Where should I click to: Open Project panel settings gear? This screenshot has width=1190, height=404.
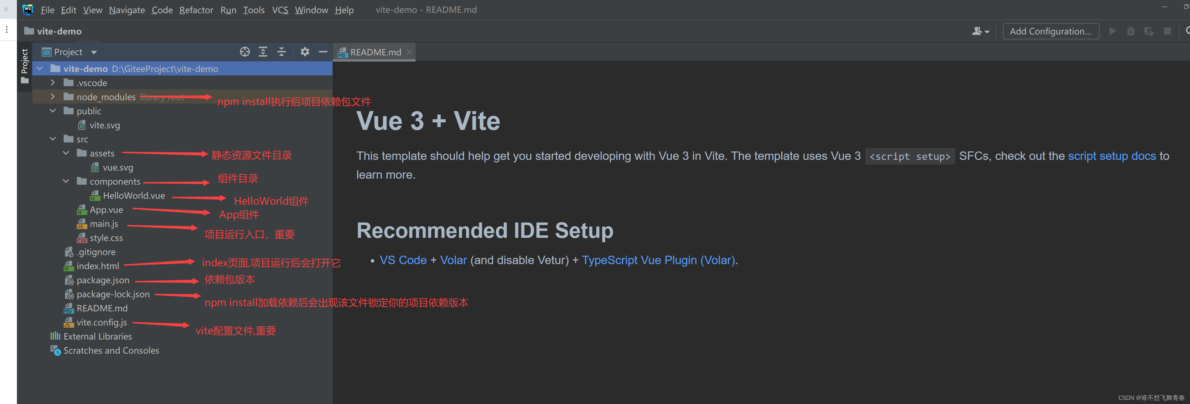[x=305, y=52]
